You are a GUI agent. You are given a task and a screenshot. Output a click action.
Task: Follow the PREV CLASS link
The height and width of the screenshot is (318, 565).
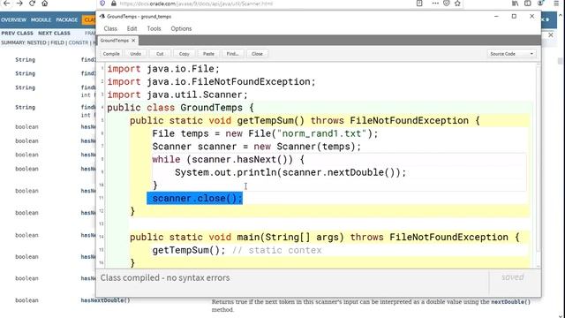point(18,34)
